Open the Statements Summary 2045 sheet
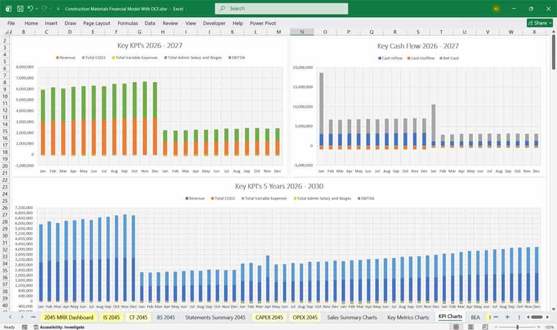The height and width of the screenshot is (330, 557). pyautogui.click(x=215, y=317)
